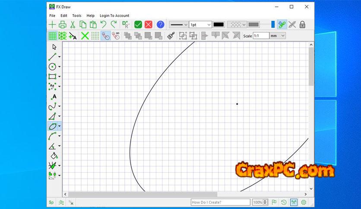
Task: Select the rectangle drawing tool
Action: [x=52, y=76]
